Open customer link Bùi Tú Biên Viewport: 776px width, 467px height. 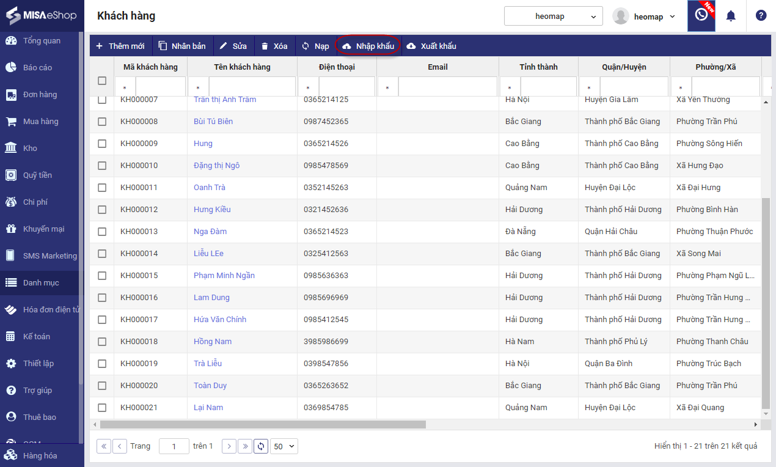213,122
